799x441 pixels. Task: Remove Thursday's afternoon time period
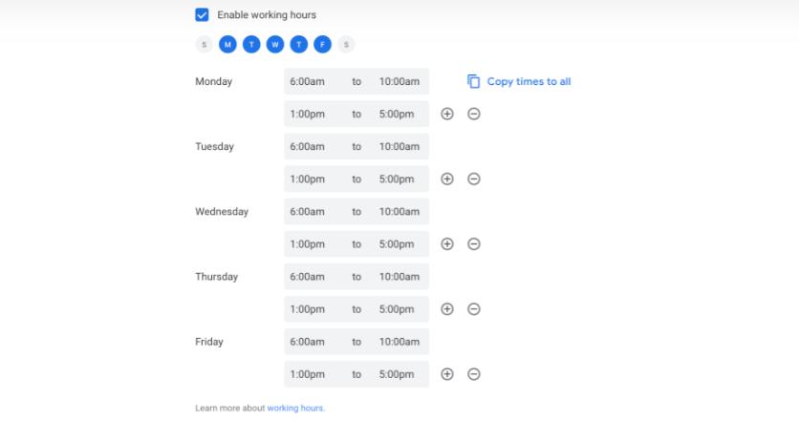click(x=473, y=309)
